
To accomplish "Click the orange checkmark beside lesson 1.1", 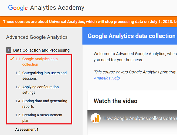I will click(x=12, y=59).
